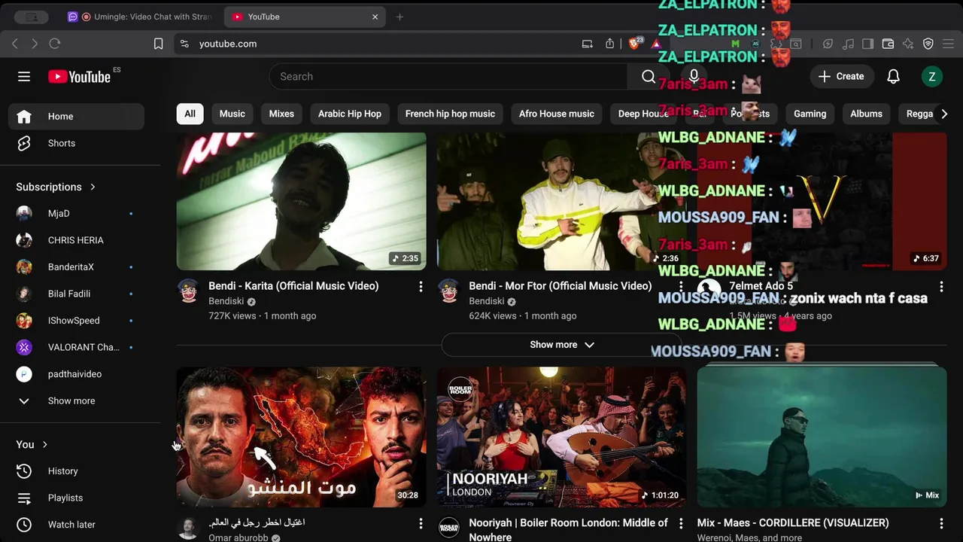Open options for Bendi - Karita video
963x542 pixels.
coord(421,286)
